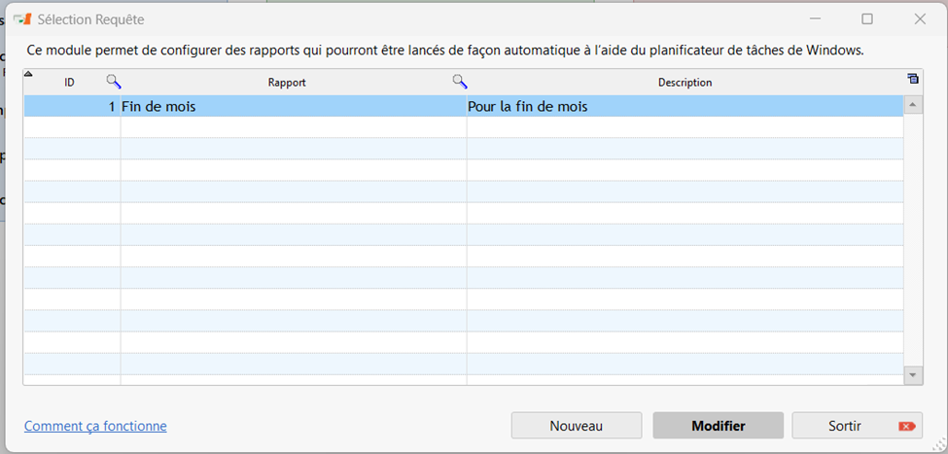Exit via the Sortir button
The height and width of the screenshot is (454, 948).
(856, 426)
